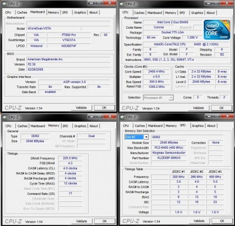Click the 300.0 MHz bus speed value

pos(156,82)
